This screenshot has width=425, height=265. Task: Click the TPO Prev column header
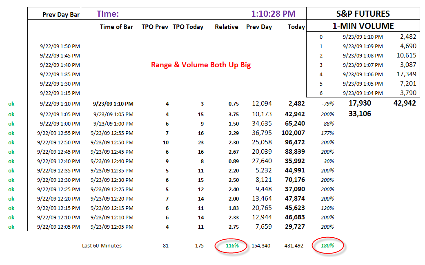click(x=155, y=27)
